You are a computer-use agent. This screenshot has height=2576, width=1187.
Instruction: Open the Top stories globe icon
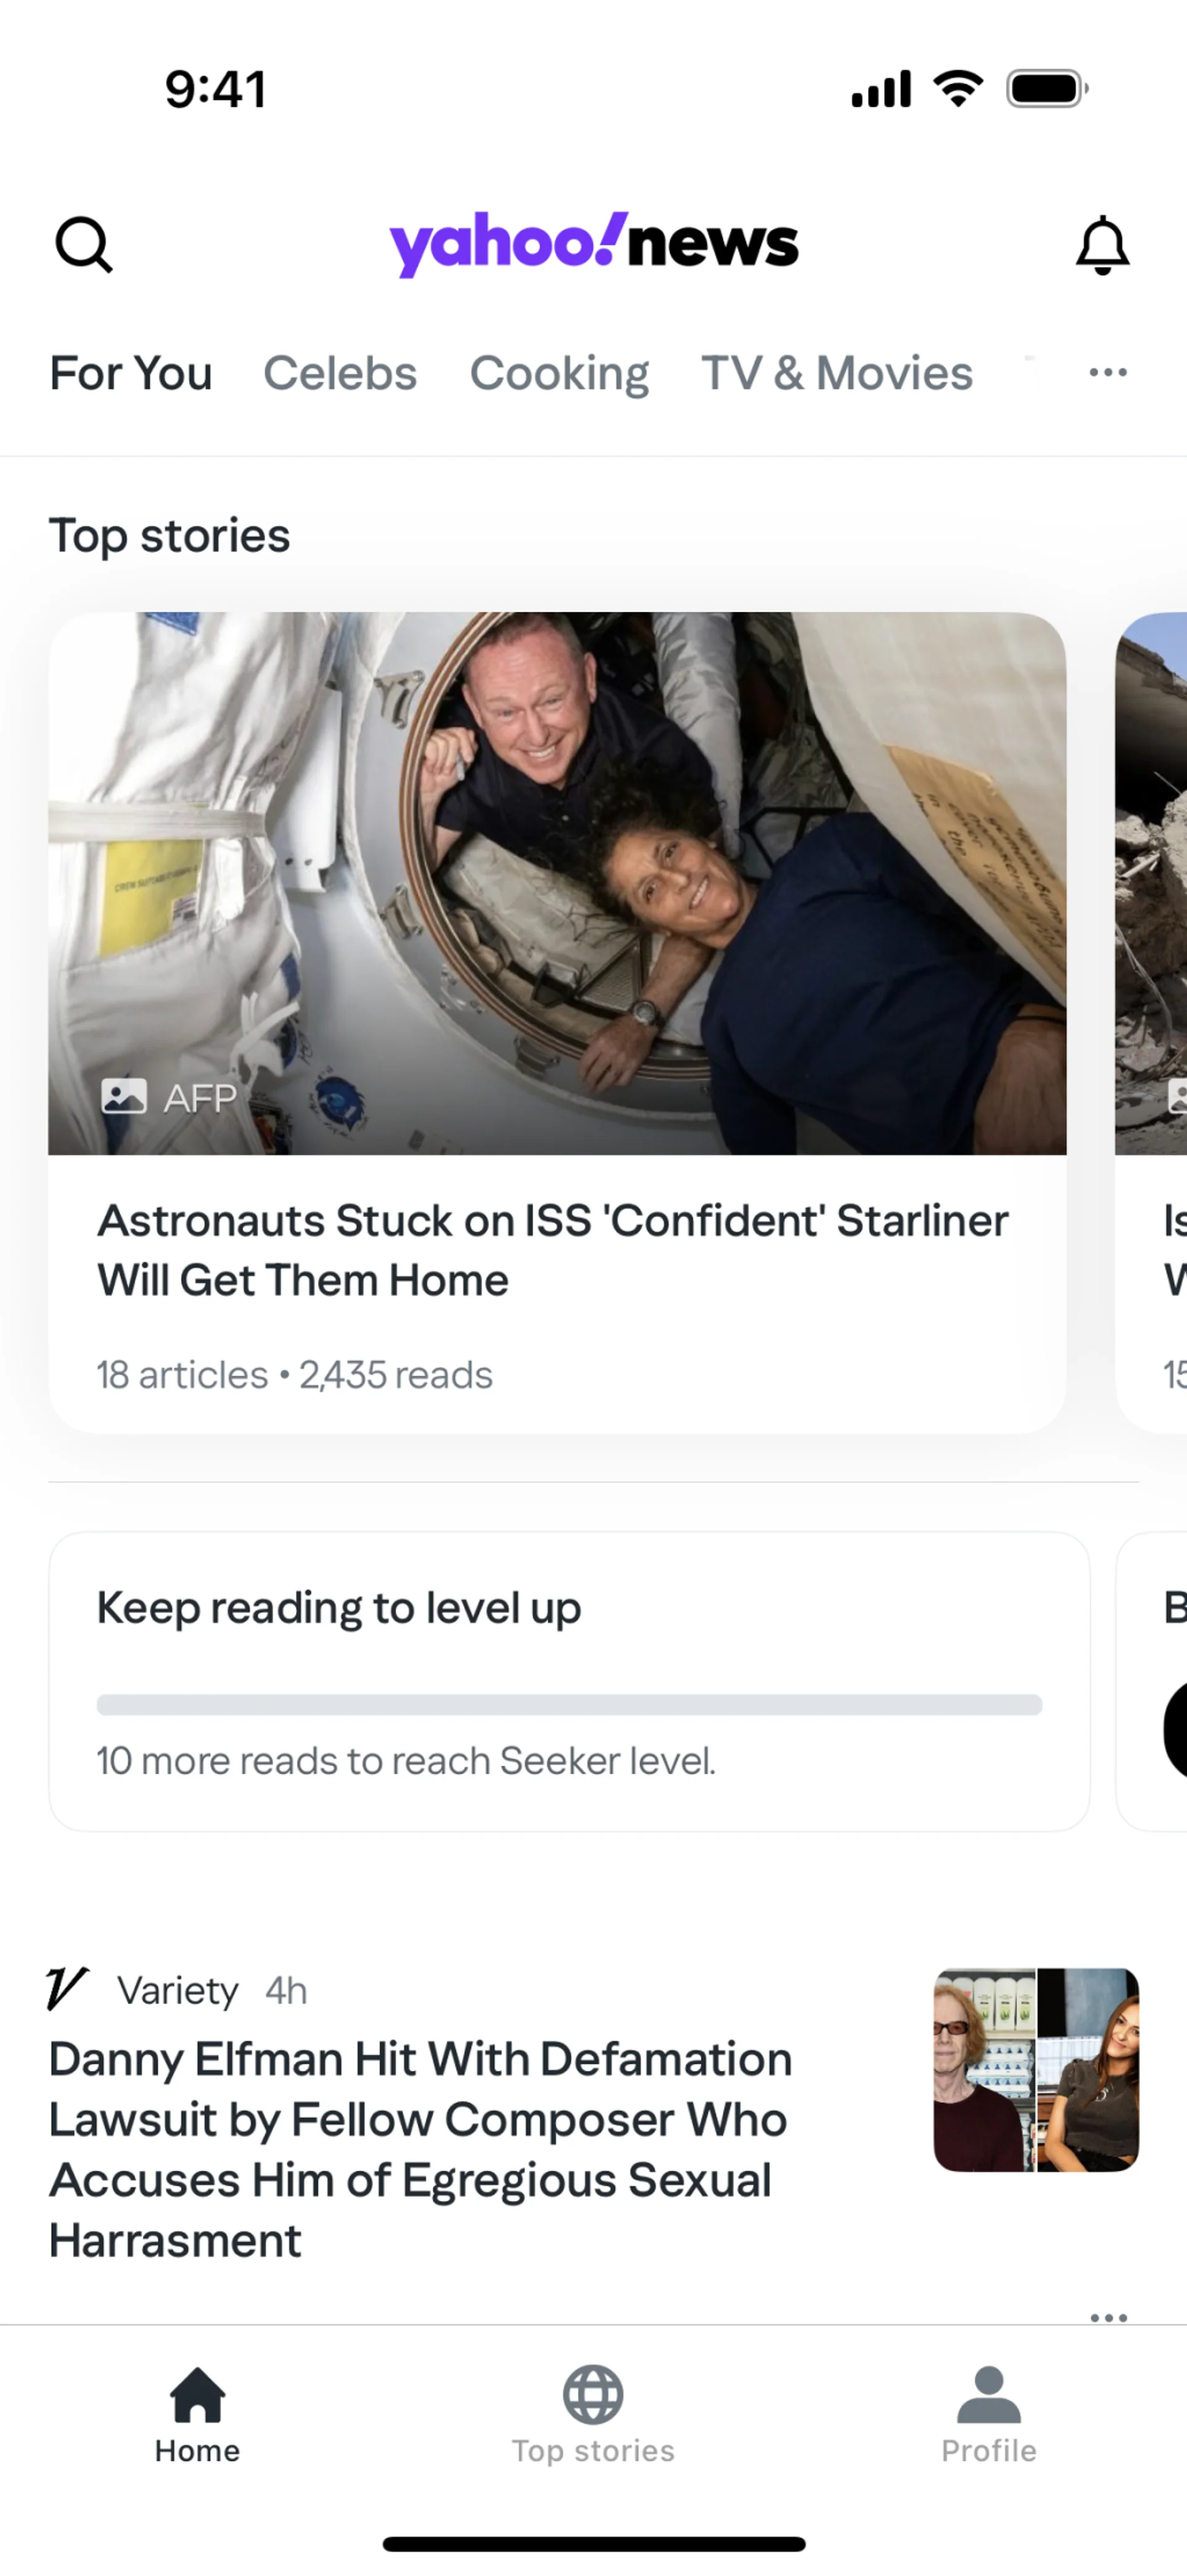pyautogui.click(x=593, y=2395)
